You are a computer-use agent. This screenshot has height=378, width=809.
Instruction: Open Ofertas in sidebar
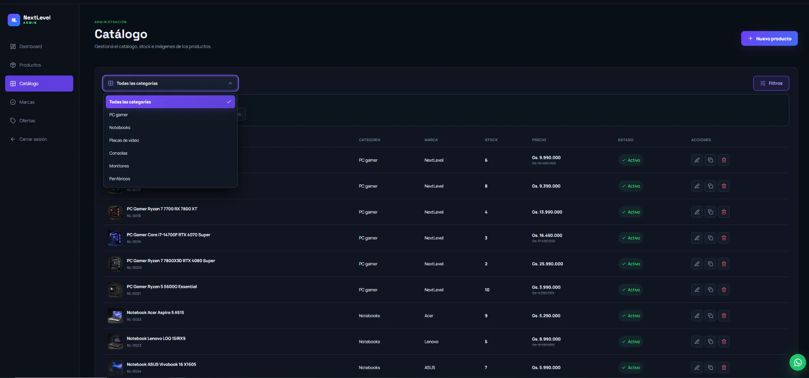coord(39,121)
